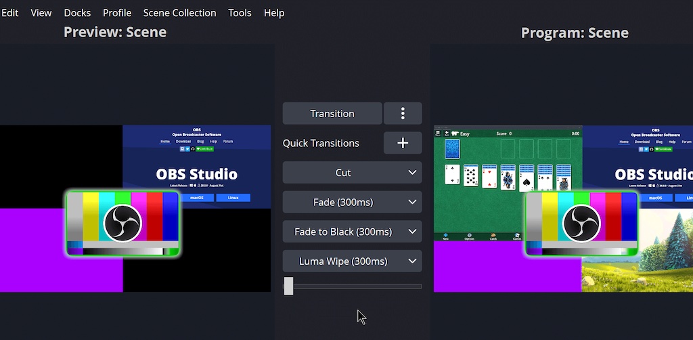Click the Solitaire Cards icon
693x340 pixels.
pyautogui.click(x=493, y=236)
